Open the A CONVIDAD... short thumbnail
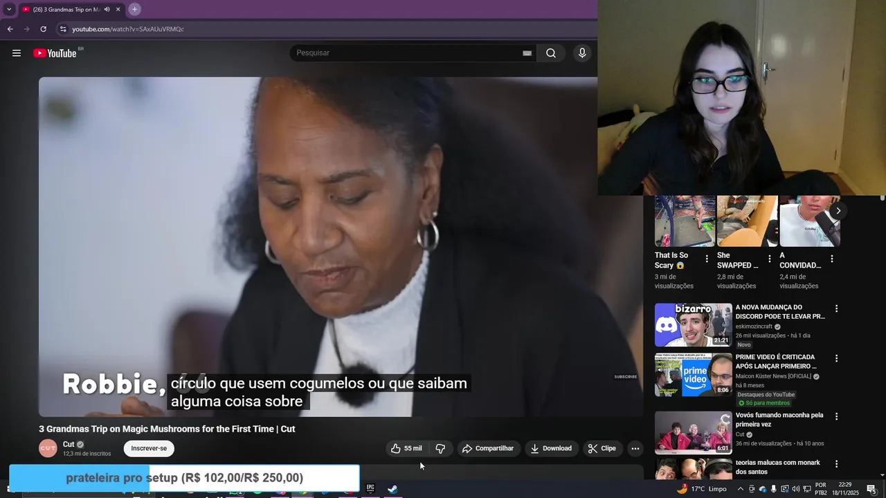 [x=810, y=221]
